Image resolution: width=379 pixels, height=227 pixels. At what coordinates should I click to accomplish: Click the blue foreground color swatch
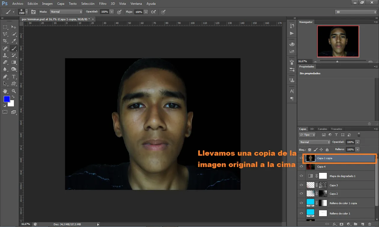7,99
